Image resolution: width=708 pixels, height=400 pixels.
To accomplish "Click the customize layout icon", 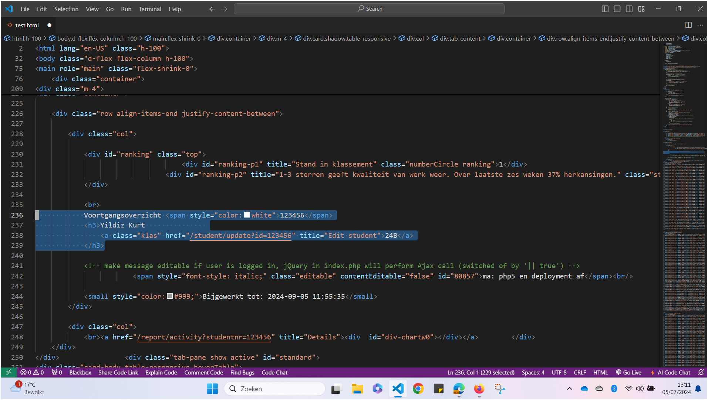I will pyautogui.click(x=641, y=9).
